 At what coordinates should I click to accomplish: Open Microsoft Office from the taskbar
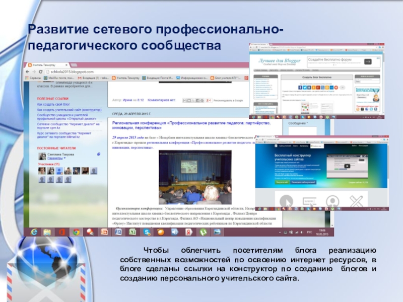[61, 232]
